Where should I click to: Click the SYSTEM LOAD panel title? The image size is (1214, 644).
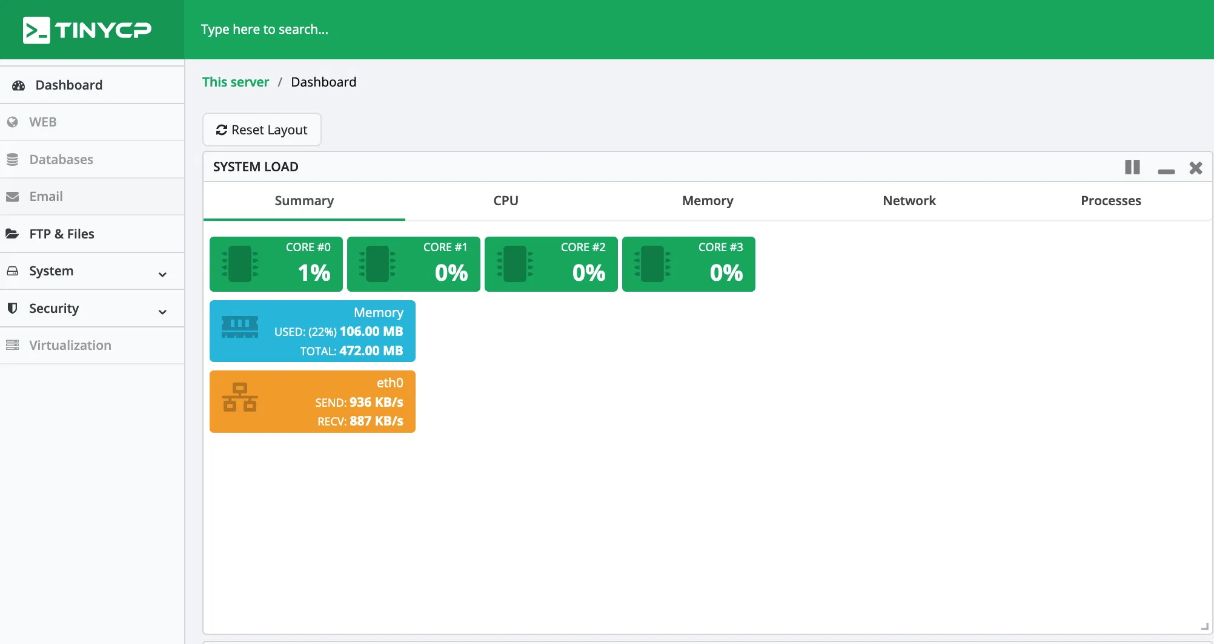[256, 167]
